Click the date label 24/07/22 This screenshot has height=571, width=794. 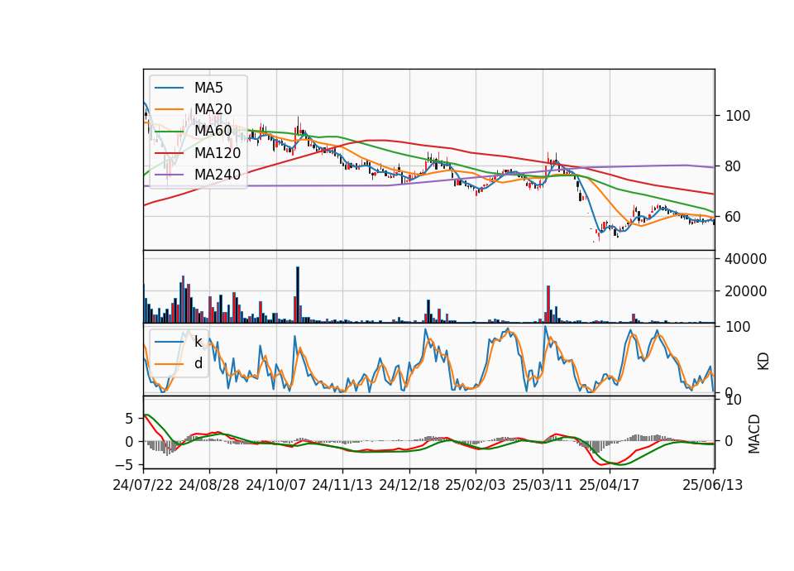pos(143,485)
